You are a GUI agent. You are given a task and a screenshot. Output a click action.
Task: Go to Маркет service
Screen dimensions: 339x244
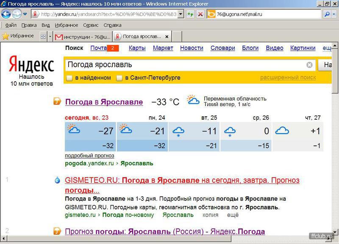[x=163, y=48]
